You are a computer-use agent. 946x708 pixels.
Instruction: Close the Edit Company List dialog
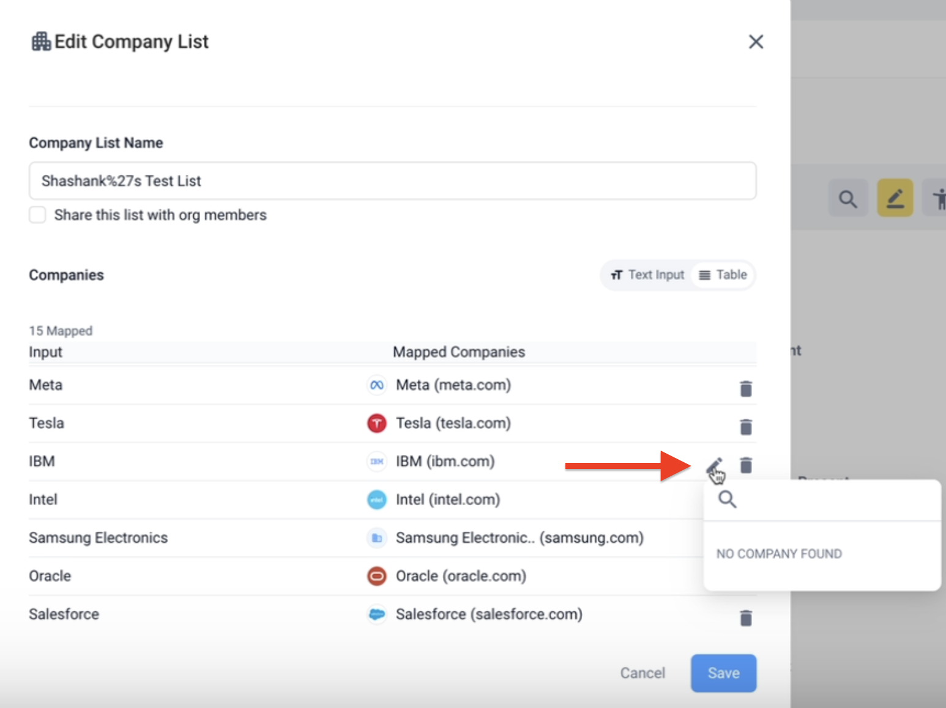point(756,42)
